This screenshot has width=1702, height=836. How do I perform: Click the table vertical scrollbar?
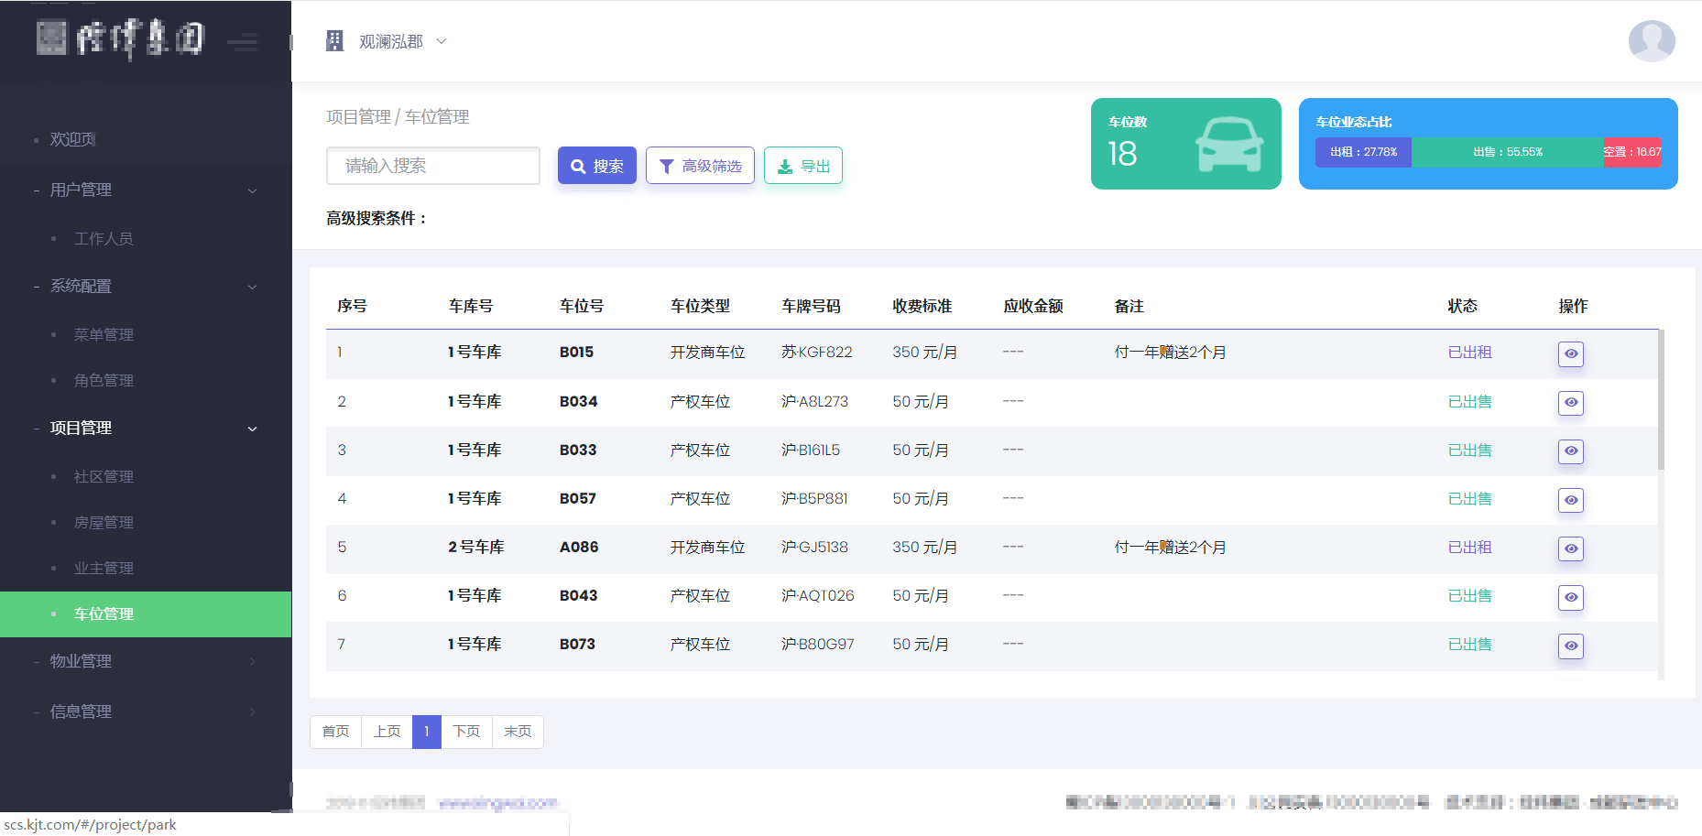pyautogui.click(x=1661, y=400)
